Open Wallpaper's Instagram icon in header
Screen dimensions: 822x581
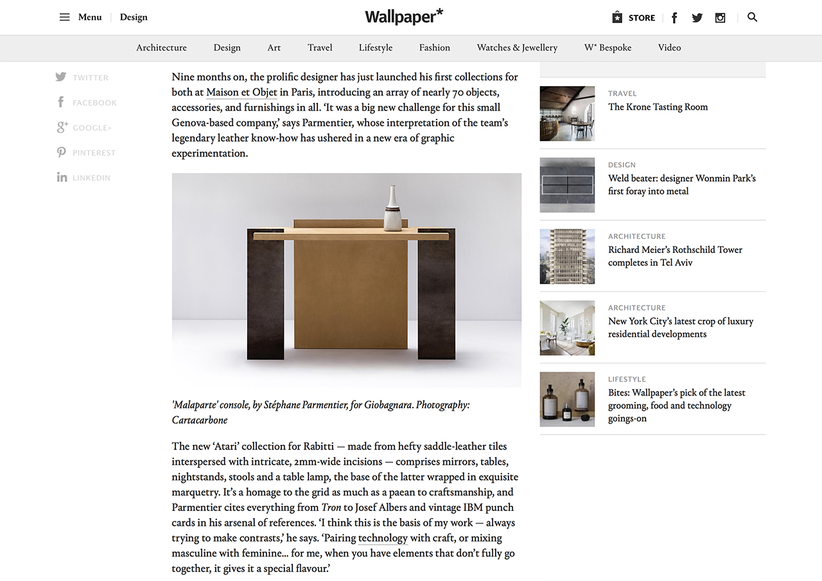(x=721, y=18)
